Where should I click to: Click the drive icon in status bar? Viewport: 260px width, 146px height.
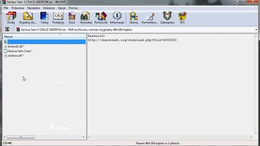[x=4, y=143]
